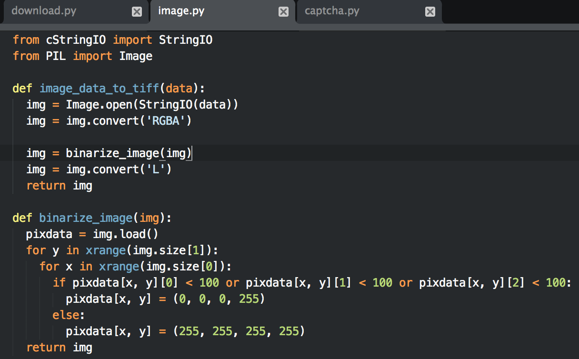Close the captcha.py tab
Screen dimensions: 579x359
(430, 12)
